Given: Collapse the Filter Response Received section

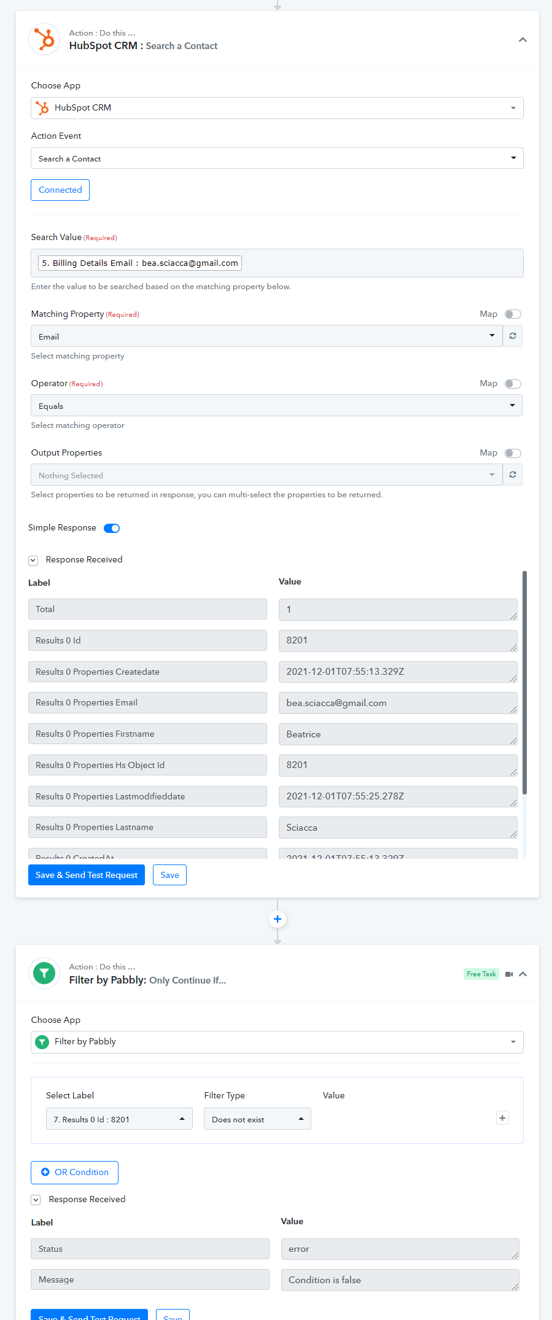Looking at the screenshot, I should (36, 1200).
